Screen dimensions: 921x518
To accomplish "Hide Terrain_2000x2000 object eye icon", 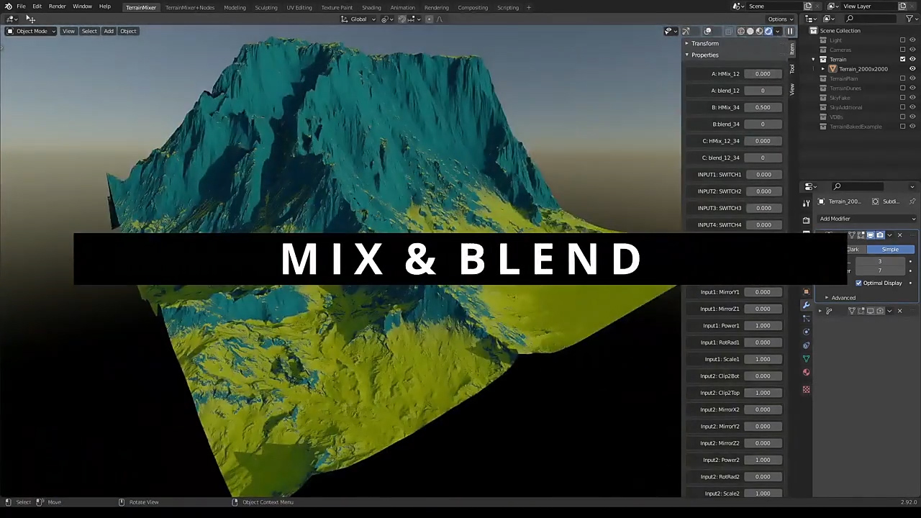I will [912, 69].
